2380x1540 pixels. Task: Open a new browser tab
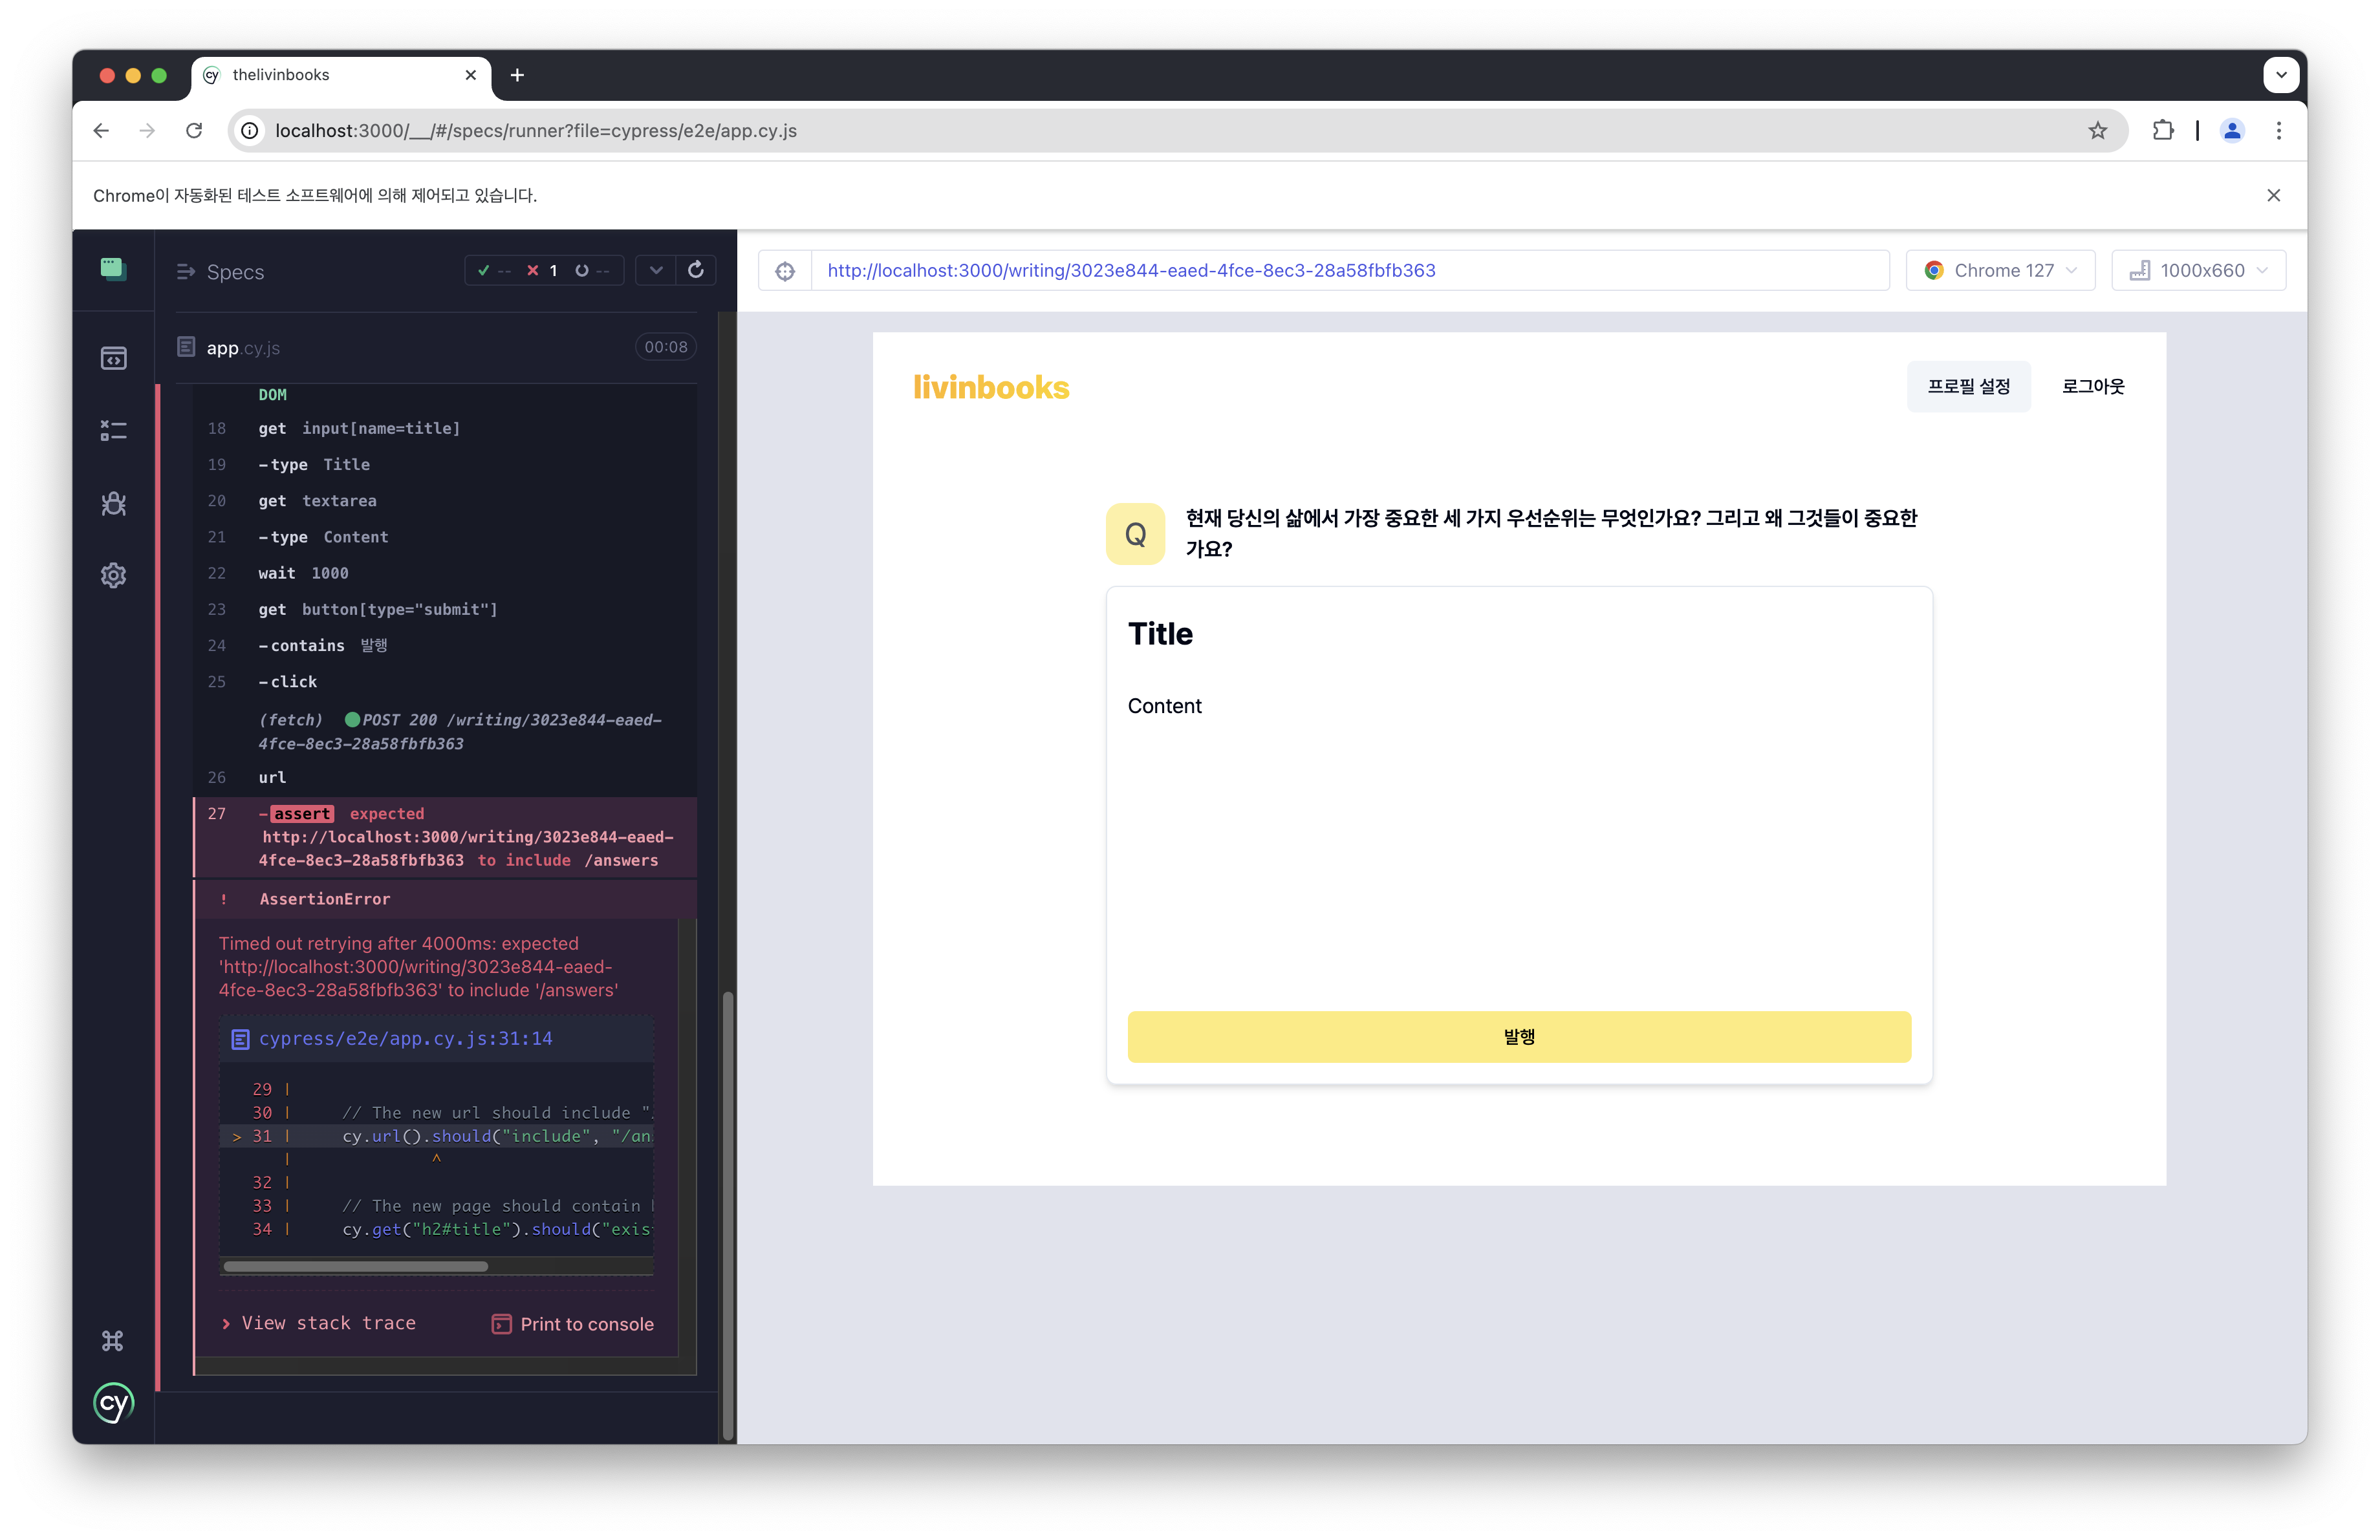[x=517, y=75]
